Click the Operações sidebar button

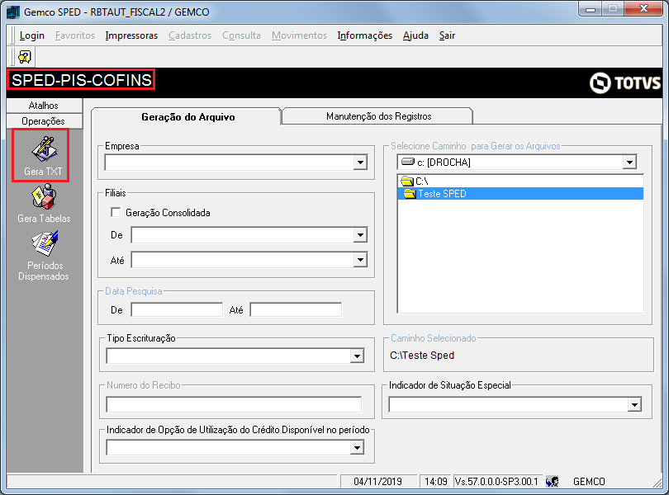click(x=45, y=121)
